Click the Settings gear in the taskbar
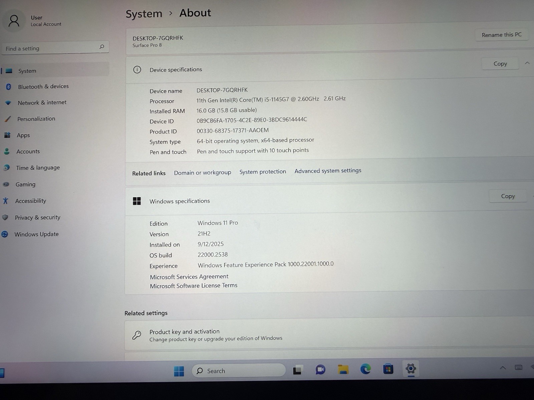Screen dimensions: 534x400 click(411, 369)
